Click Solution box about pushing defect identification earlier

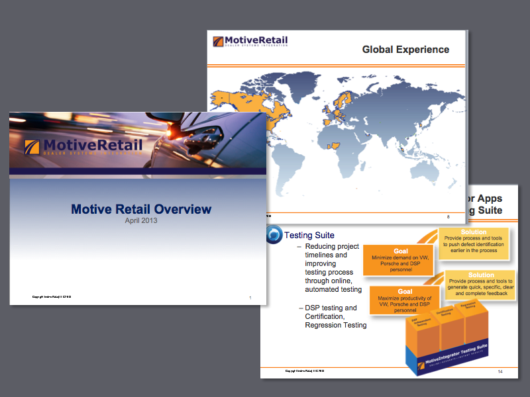[x=474, y=243]
